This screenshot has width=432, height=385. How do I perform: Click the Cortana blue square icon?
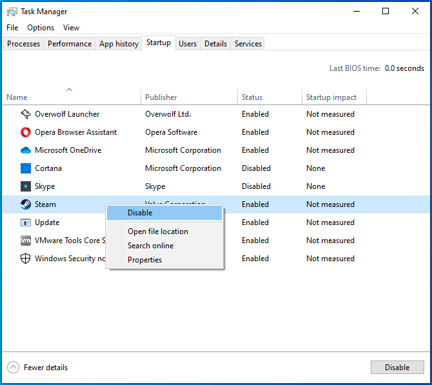coord(26,168)
